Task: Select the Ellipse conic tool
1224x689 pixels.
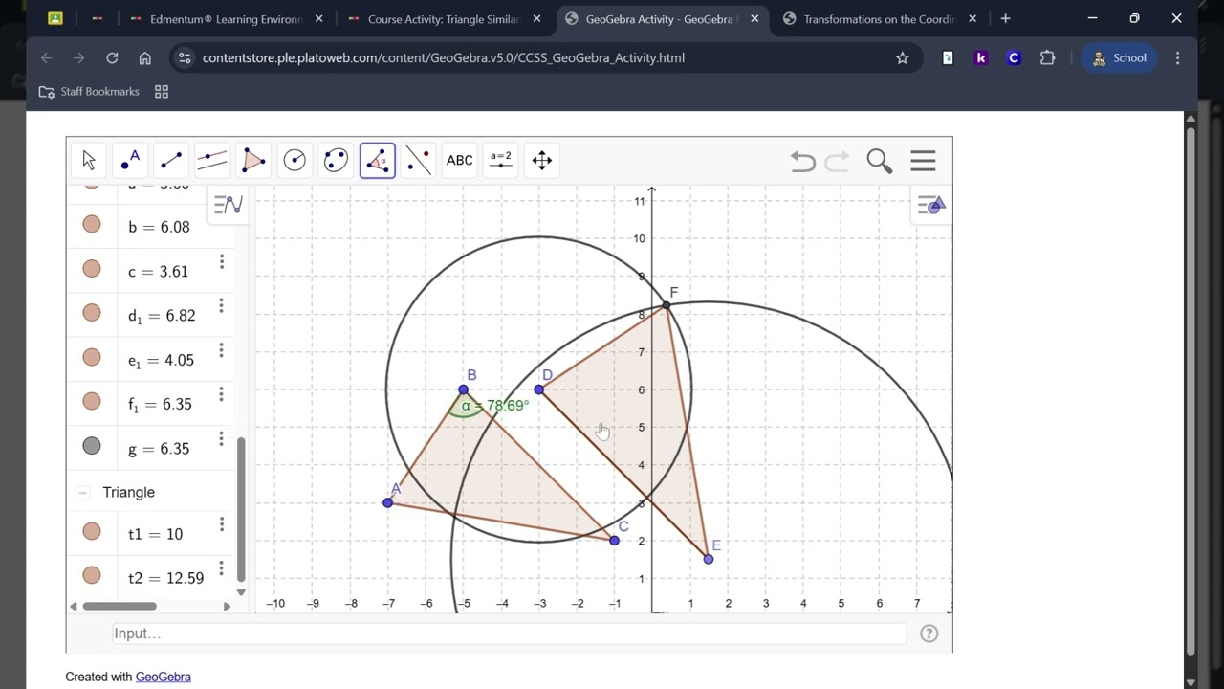Action: [x=336, y=161]
